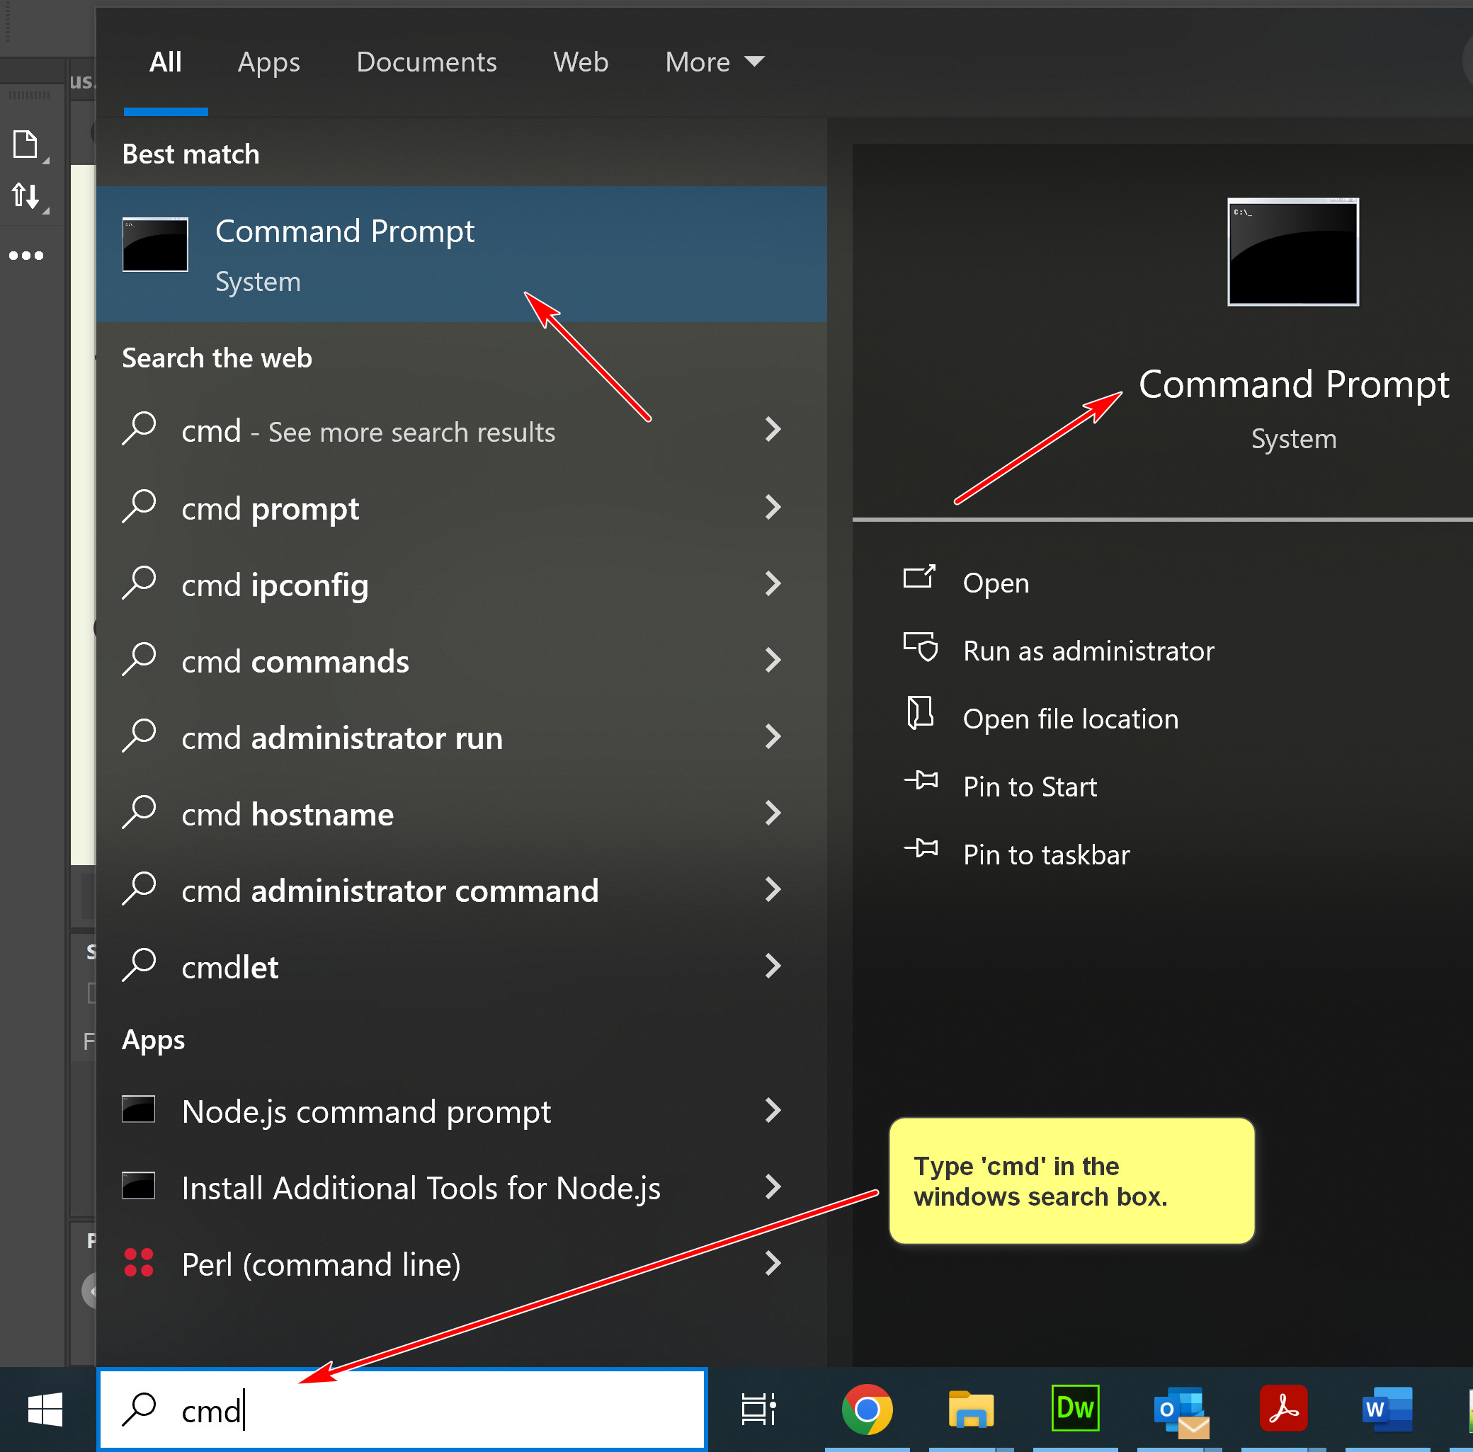Viewport: 1473px width, 1452px height.
Task: Expand the cmd ipconfig web result arrow
Action: click(x=773, y=584)
